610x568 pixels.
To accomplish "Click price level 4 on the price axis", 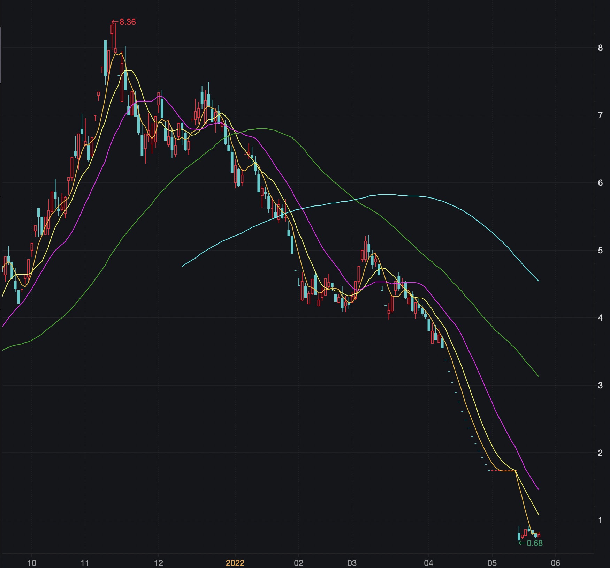I will coord(600,318).
